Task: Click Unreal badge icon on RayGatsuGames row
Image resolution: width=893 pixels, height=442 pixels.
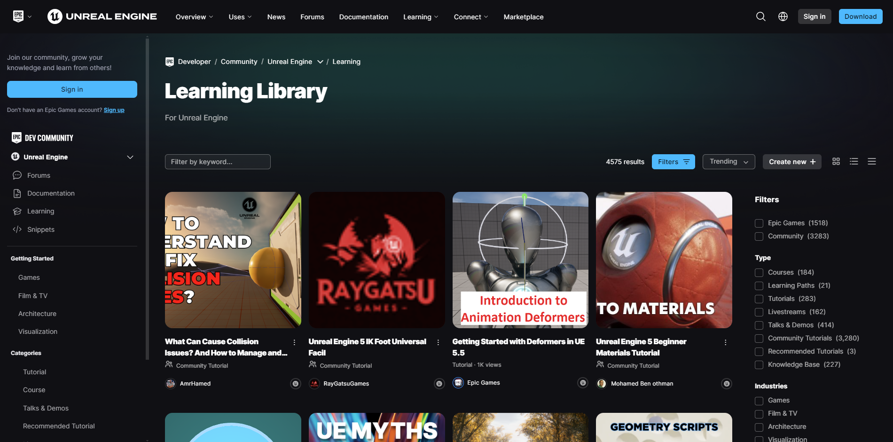Action: pyautogui.click(x=439, y=384)
